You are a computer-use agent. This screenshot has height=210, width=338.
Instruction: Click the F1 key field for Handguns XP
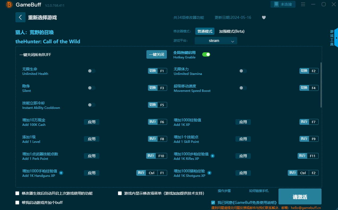pos(162,173)
